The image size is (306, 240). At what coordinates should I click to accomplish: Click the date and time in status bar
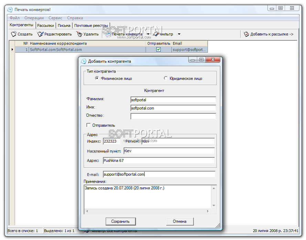tap(276, 231)
